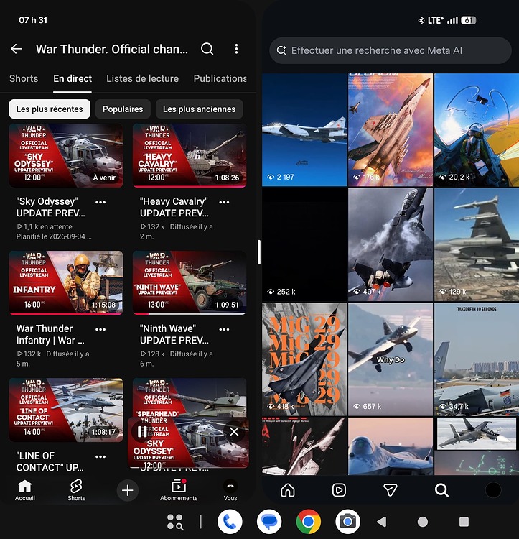Open Instagram direct messages

tap(391, 490)
